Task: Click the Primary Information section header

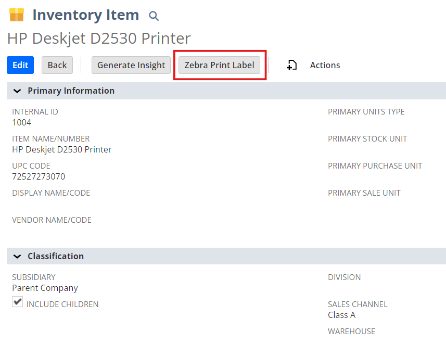Action: [x=226, y=91]
